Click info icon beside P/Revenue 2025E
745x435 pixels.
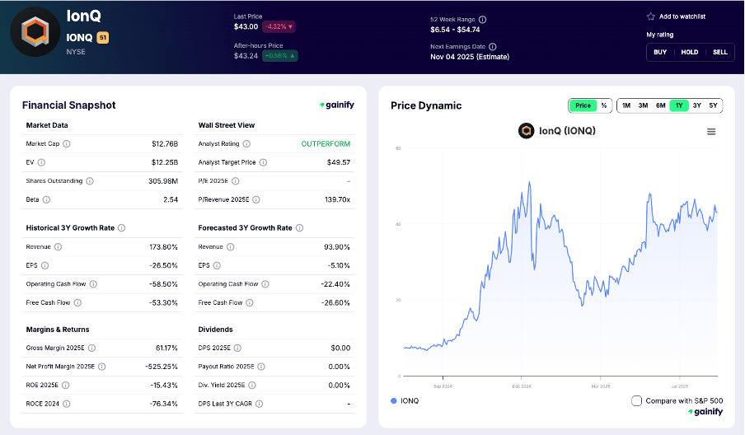point(256,199)
